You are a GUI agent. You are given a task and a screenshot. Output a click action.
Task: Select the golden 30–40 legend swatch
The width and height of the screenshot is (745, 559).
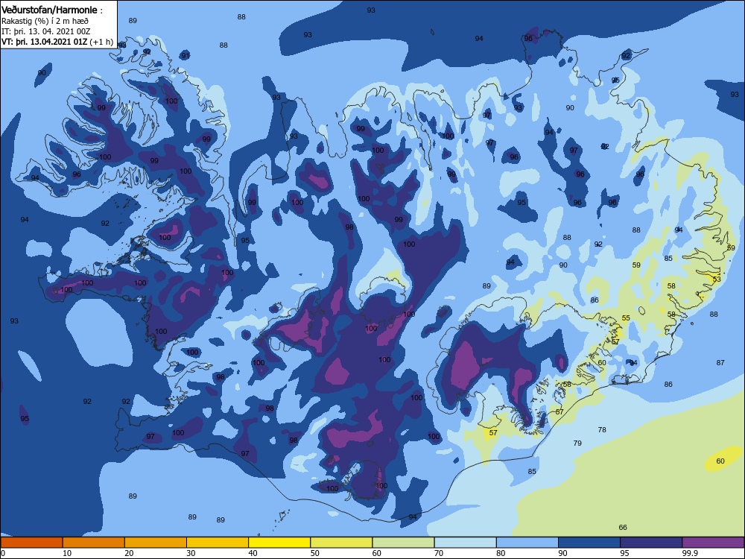[218, 543]
